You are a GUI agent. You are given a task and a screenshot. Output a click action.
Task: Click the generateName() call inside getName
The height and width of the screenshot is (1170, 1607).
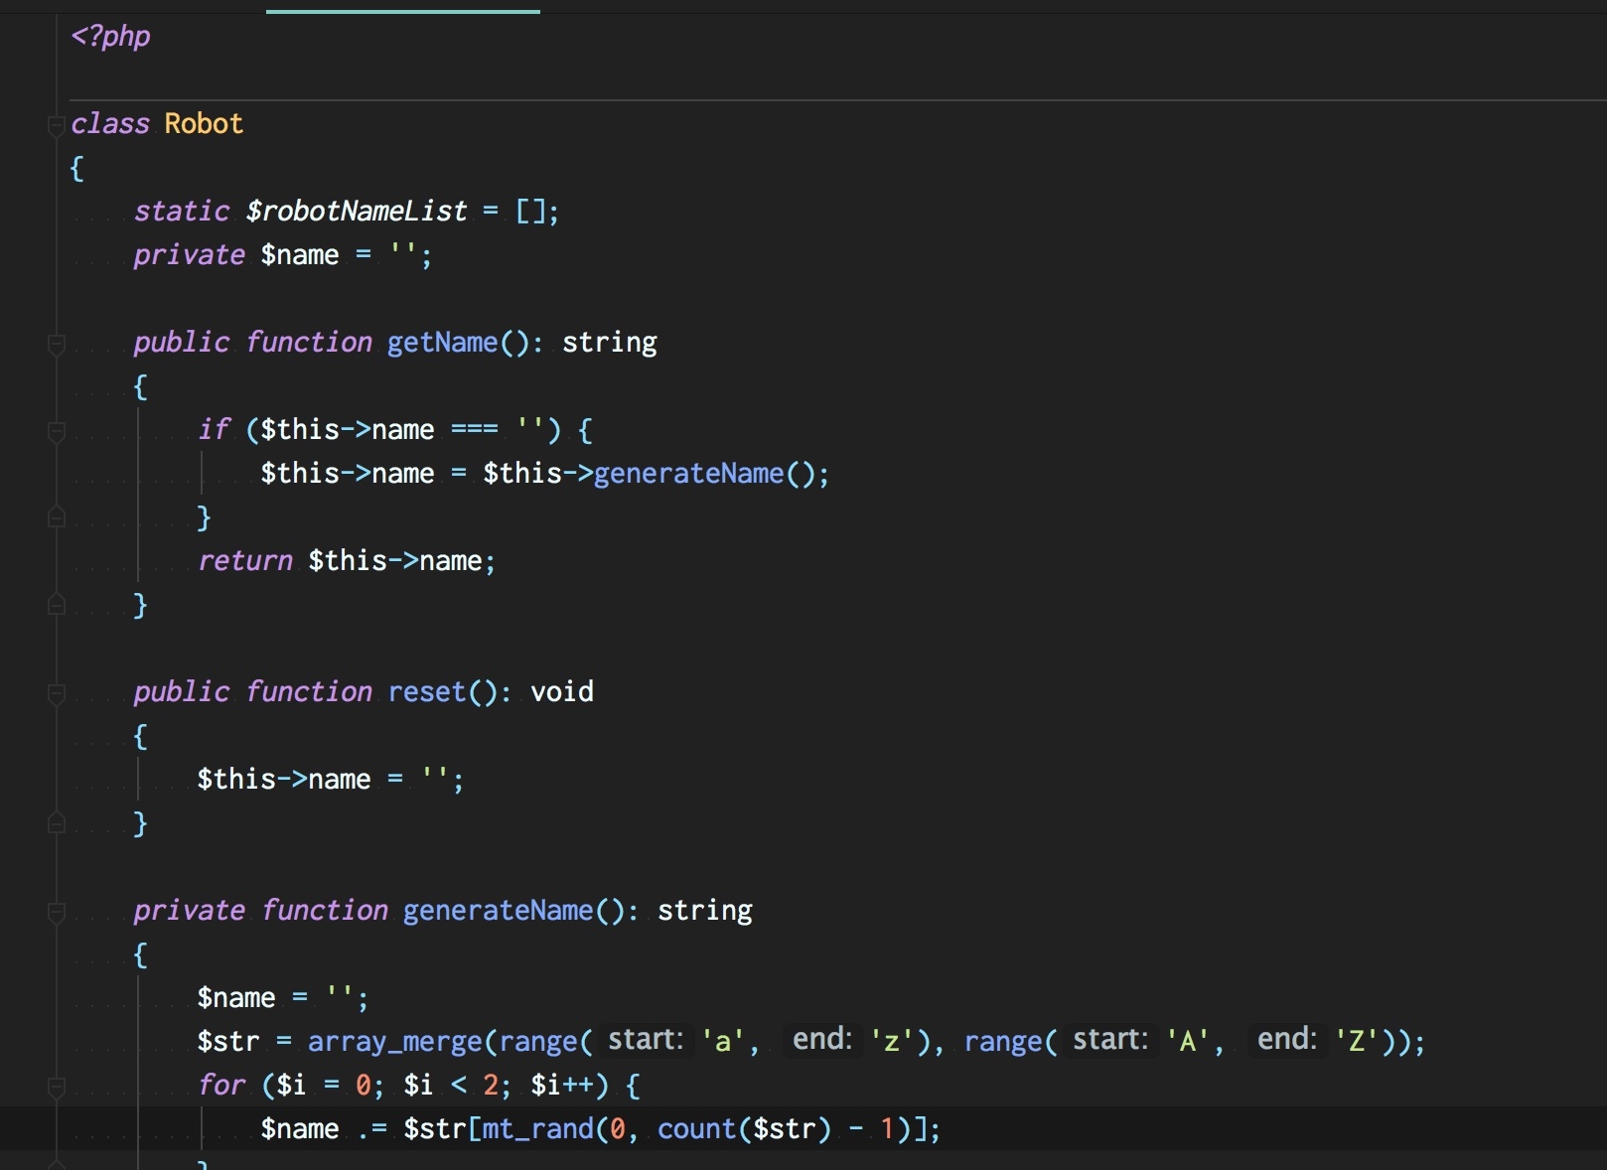pos(688,474)
